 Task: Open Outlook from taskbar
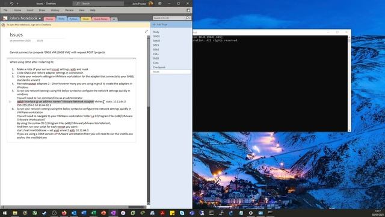[74, 213]
